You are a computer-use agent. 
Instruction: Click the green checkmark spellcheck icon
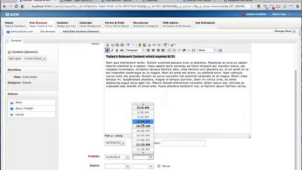[172, 45]
